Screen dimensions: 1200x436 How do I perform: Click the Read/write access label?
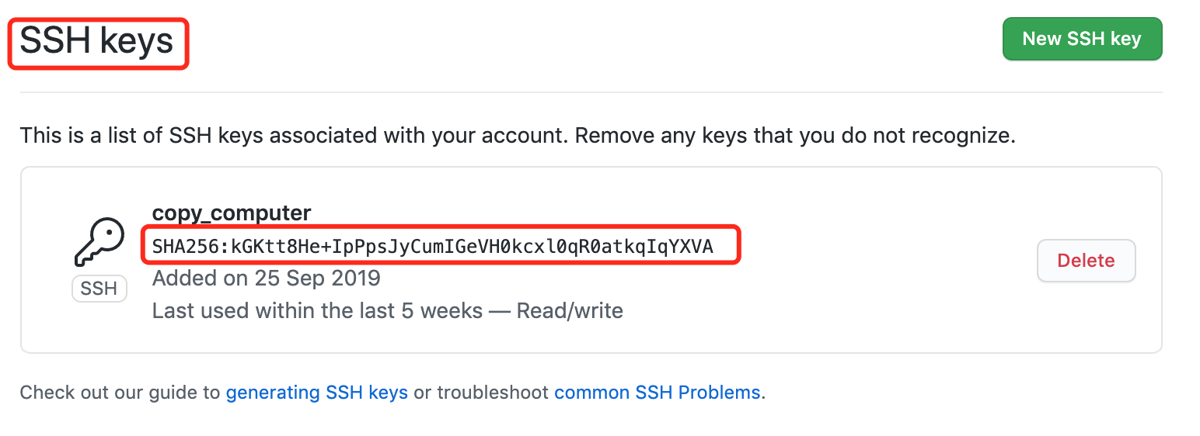pyautogui.click(x=570, y=311)
